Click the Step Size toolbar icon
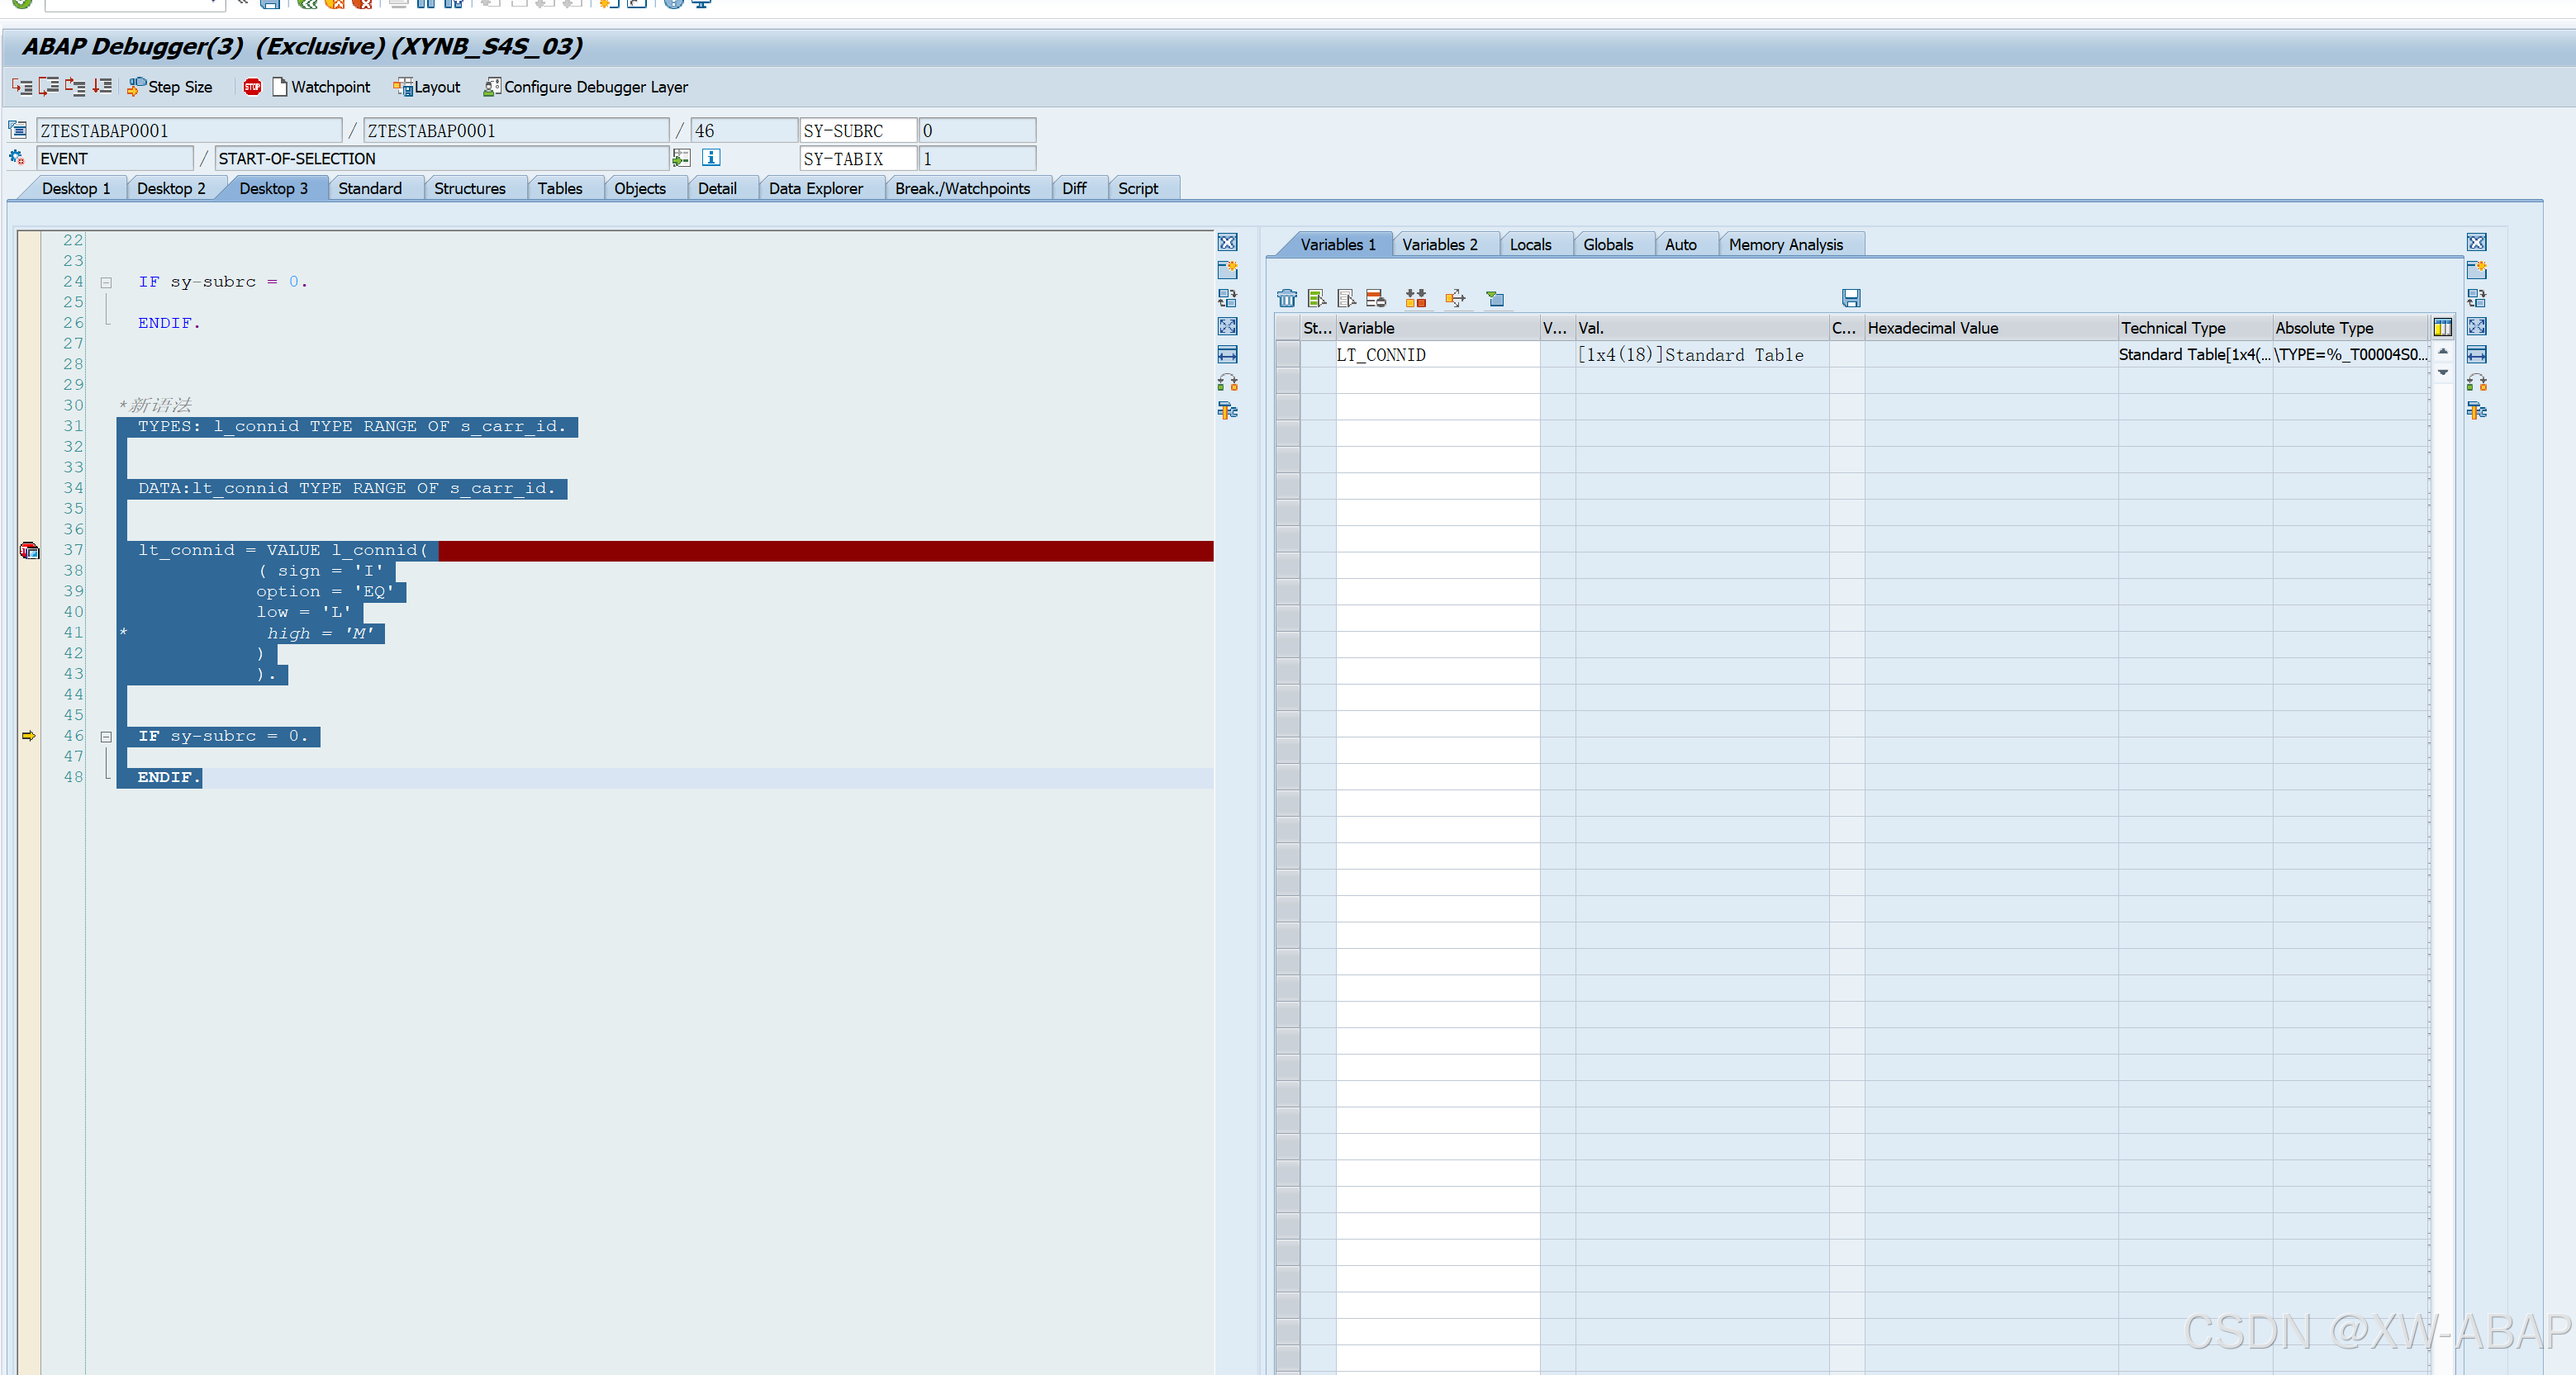This screenshot has height=1375, width=2576. click(x=137, y=87)
